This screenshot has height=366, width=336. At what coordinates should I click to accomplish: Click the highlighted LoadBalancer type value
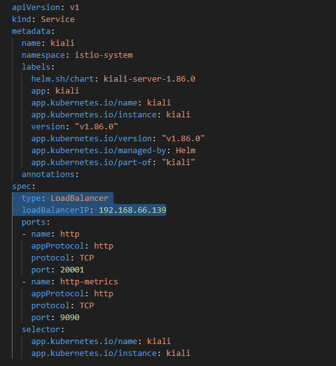click(x=80, y=198)
